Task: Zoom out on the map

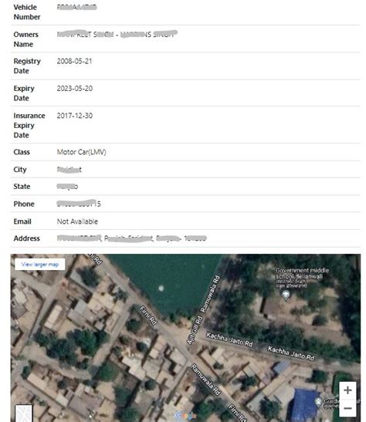Action: [347, 408]
